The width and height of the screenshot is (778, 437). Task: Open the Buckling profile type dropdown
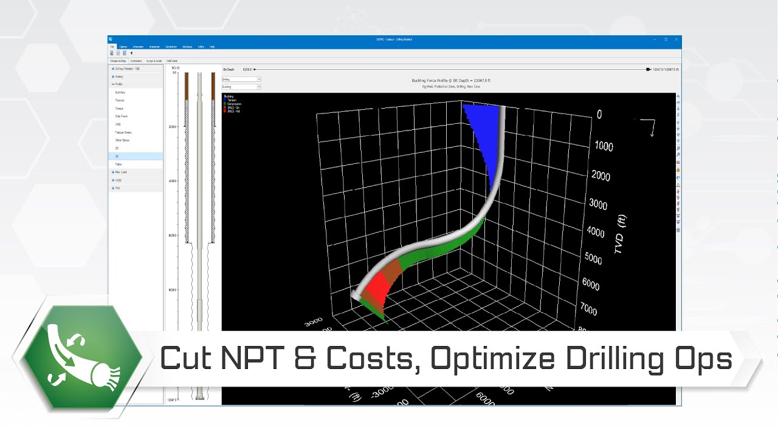(x=241, y=87)
